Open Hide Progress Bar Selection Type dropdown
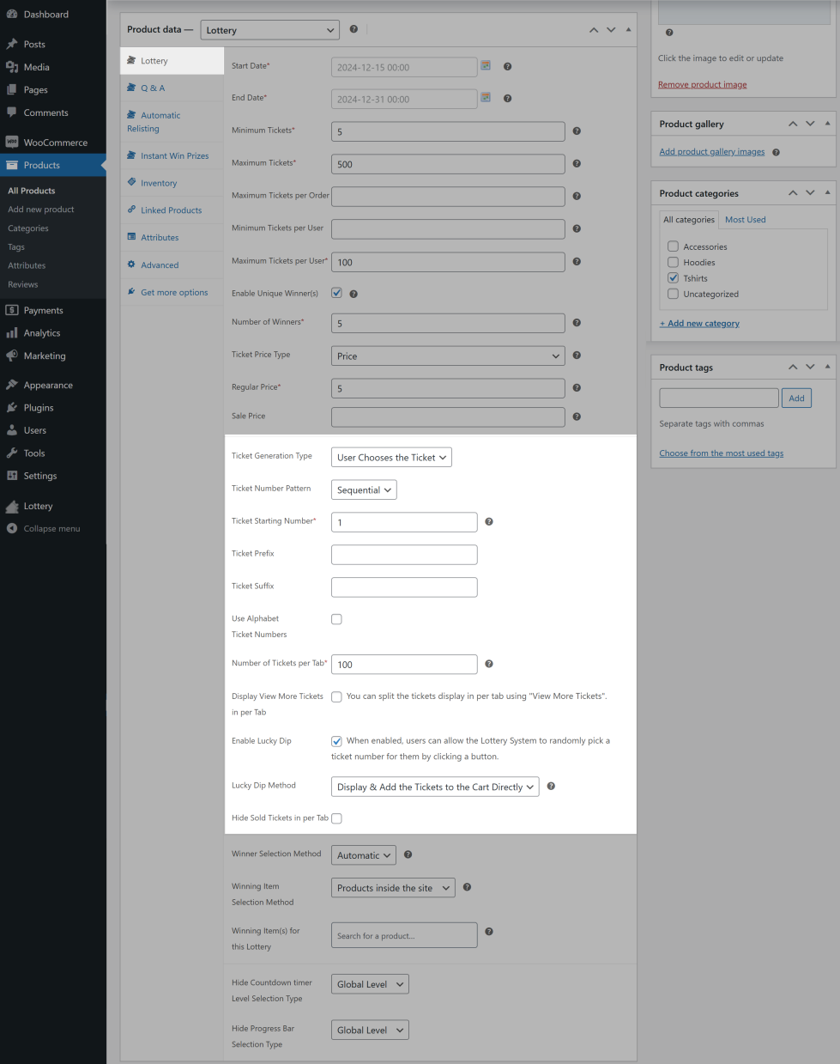Screen dimensions: 840x1064 pos(370,1030)
